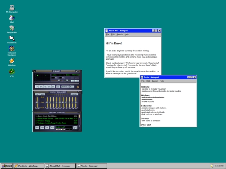
Task: Click the WinAmp song position seek bar
Action: tap(57, 83)
